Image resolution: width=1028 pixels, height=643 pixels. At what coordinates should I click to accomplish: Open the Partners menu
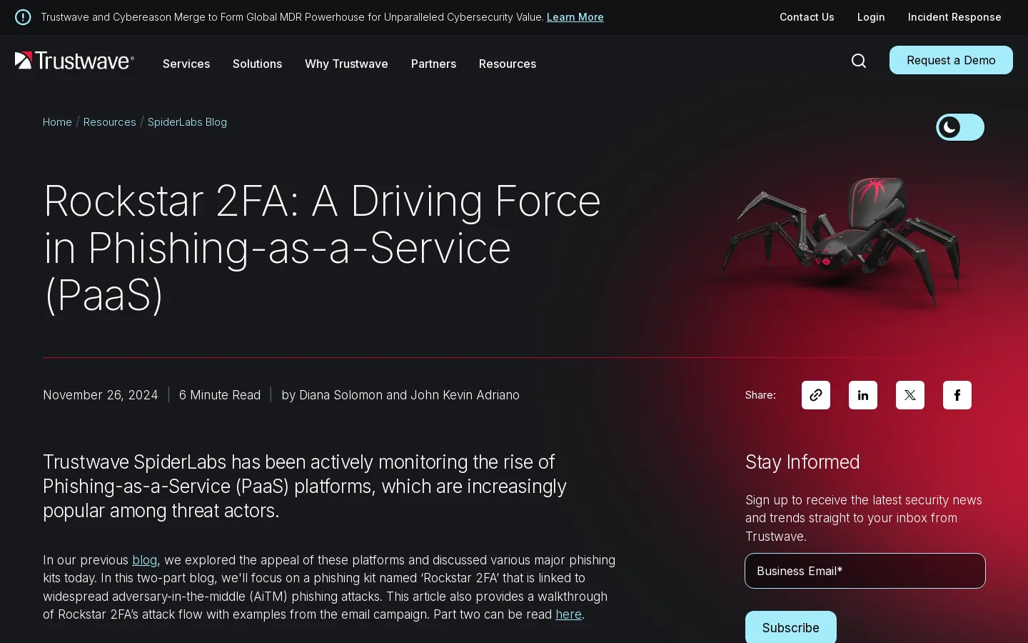click(433, 64)
